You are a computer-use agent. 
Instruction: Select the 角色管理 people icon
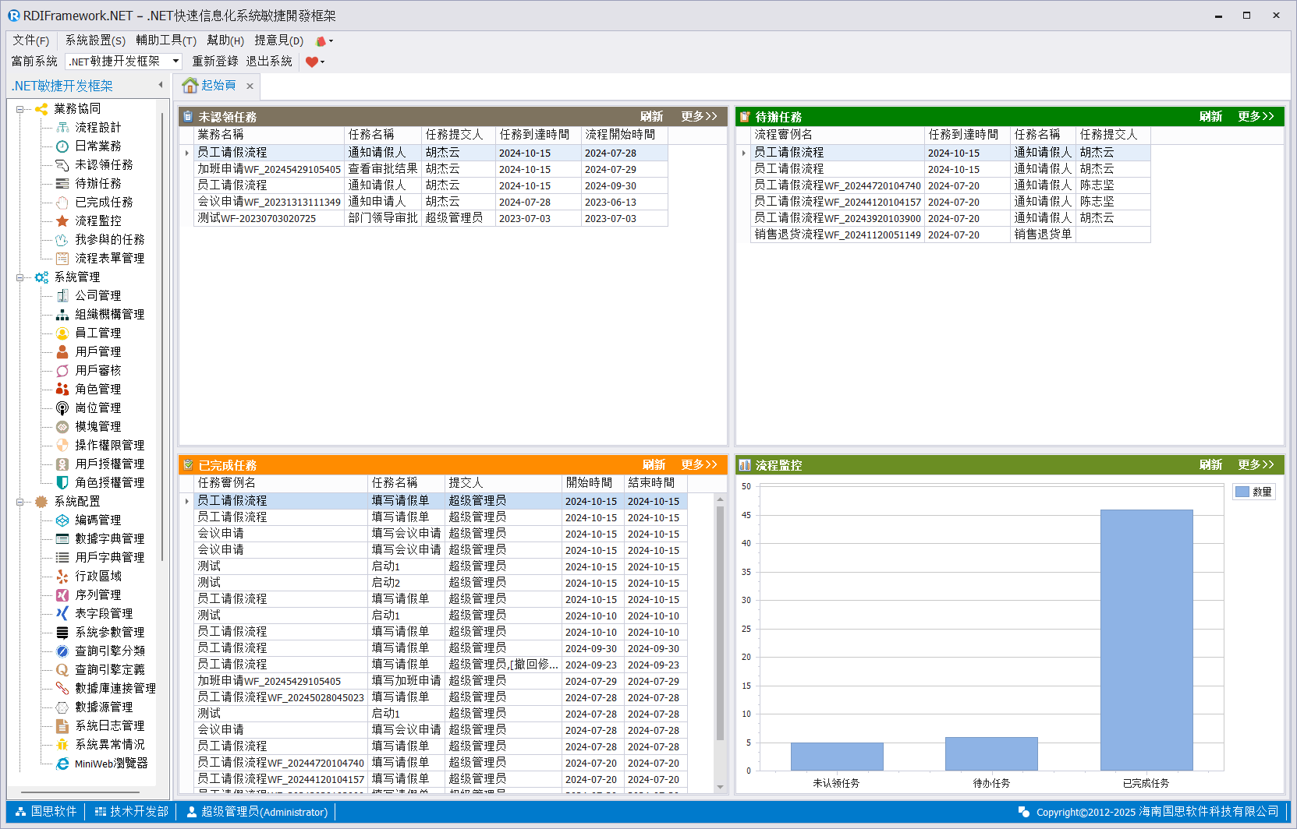[x=62, y=390]
